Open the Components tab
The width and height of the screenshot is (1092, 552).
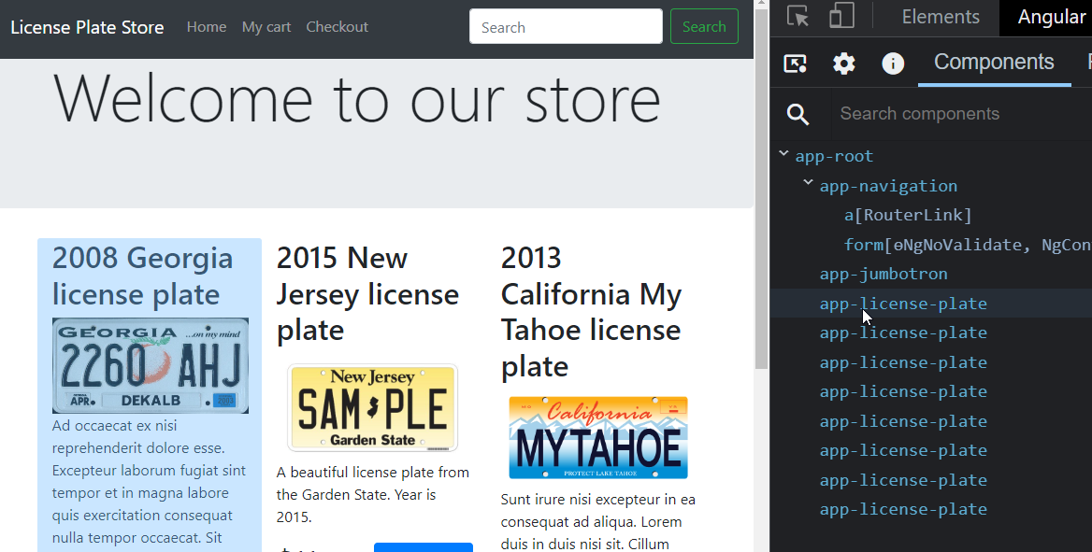[994, 62]
